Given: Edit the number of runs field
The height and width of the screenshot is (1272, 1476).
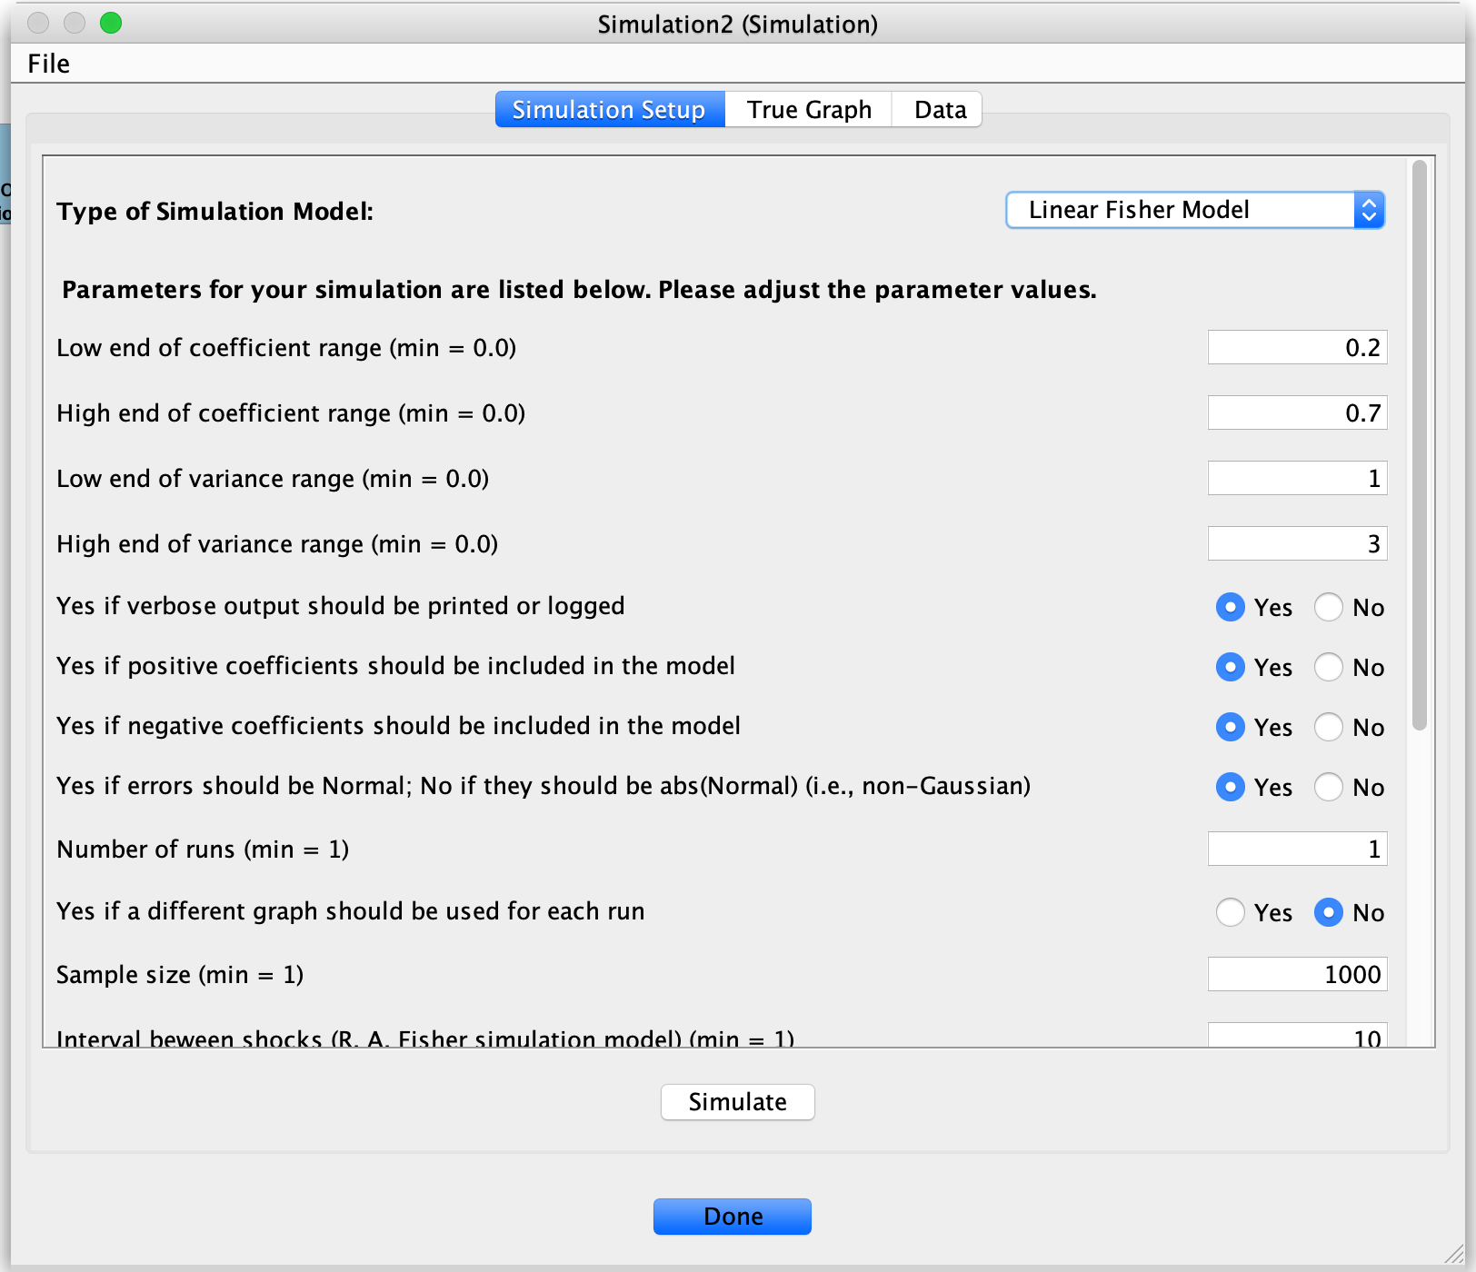Looking at the screenshot, I should tap(1297, 848).
